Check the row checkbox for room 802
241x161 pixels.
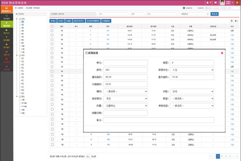(x=52, y=134)
